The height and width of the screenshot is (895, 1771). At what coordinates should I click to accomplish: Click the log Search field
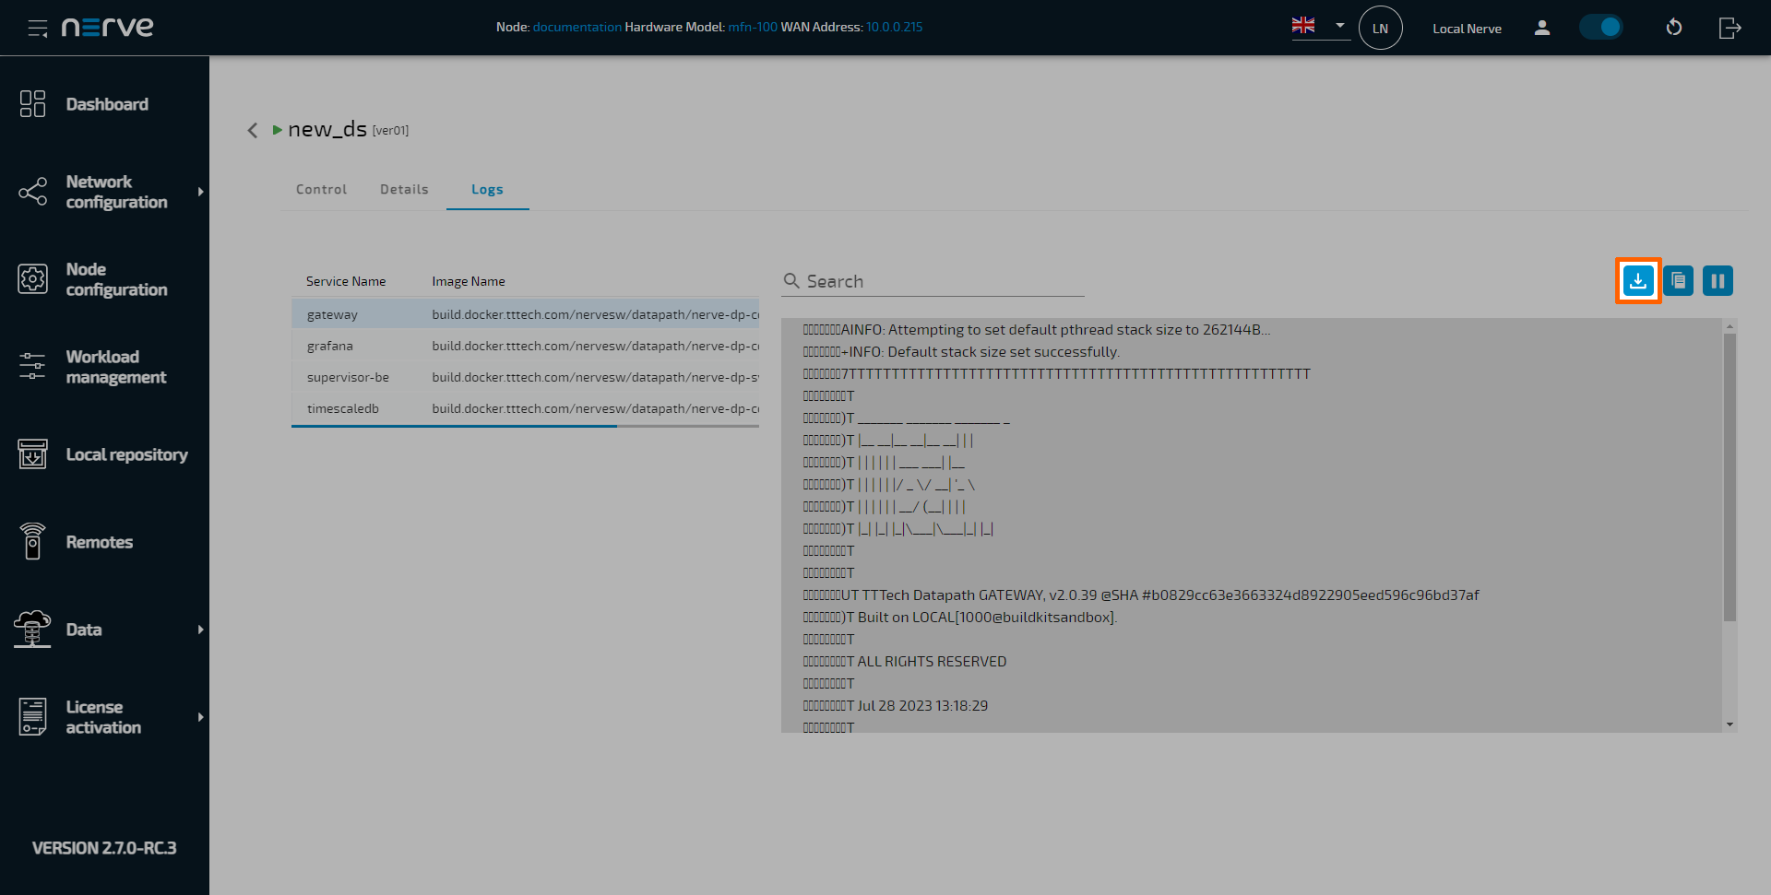click(x=941, y=282)
